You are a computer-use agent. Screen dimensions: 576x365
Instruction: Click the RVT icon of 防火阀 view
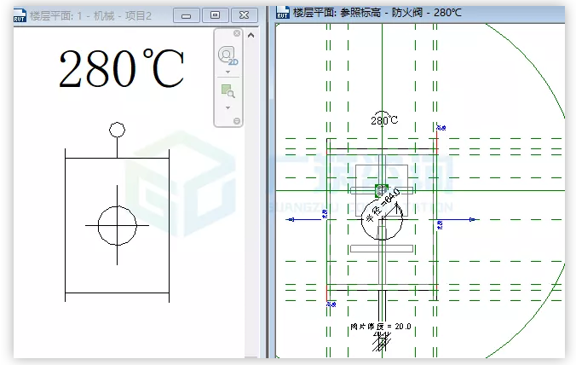(x=283, y=13)
